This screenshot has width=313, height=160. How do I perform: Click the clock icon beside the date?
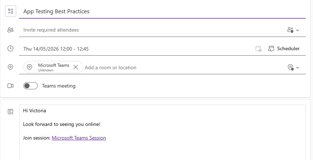pyautogui.click(x=10, y=49)
